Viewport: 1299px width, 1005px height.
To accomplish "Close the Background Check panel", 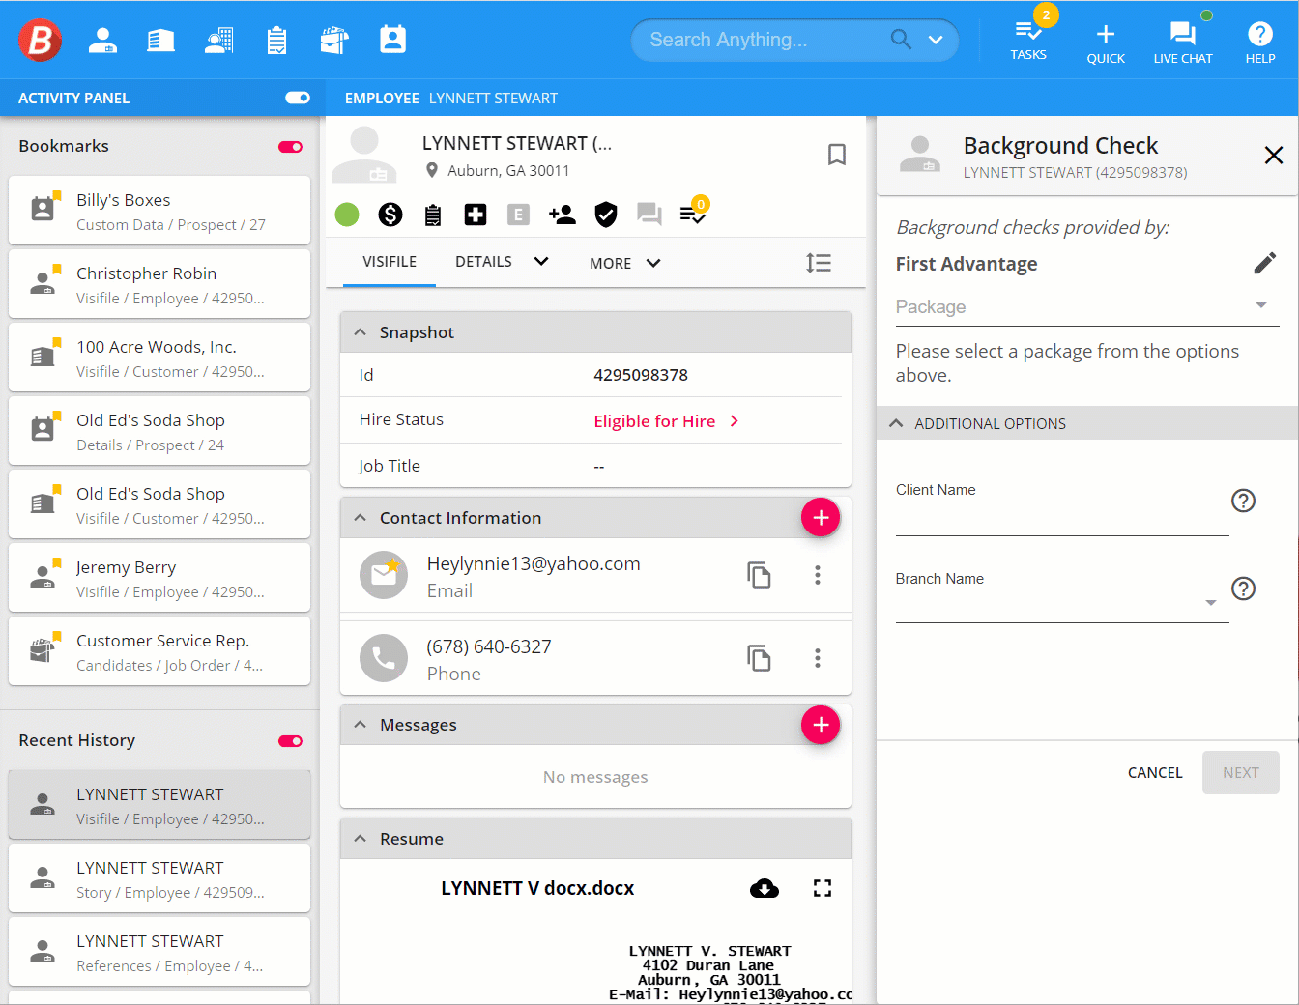I will (1274, 155).
